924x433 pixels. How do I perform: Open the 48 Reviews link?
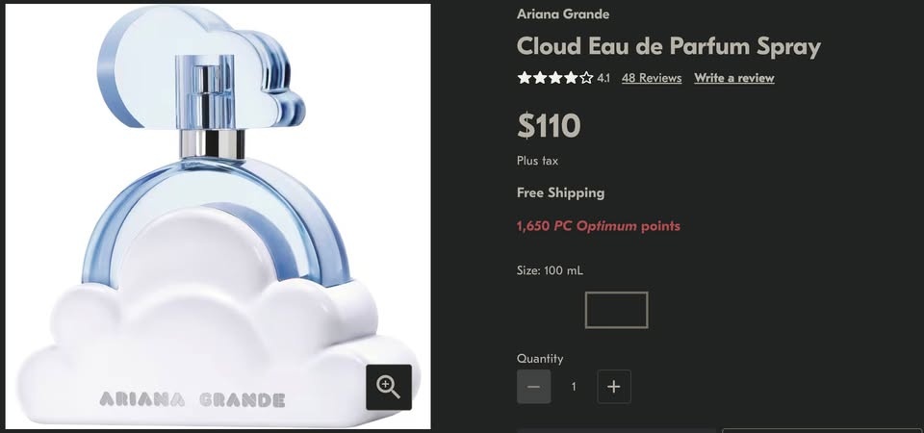coord(652,78)
